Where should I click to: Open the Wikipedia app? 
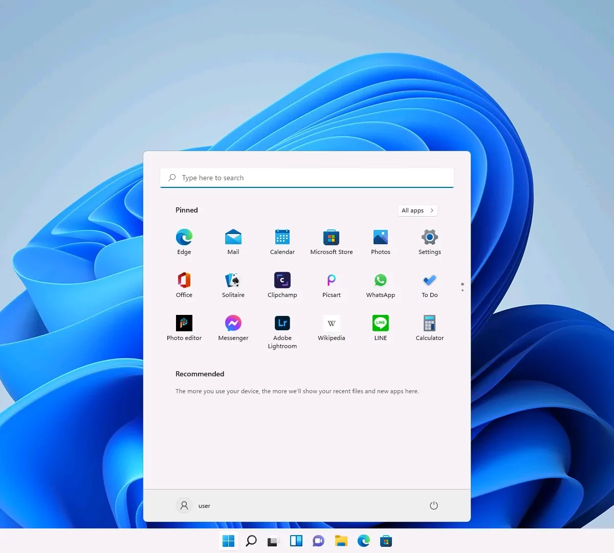332,328
